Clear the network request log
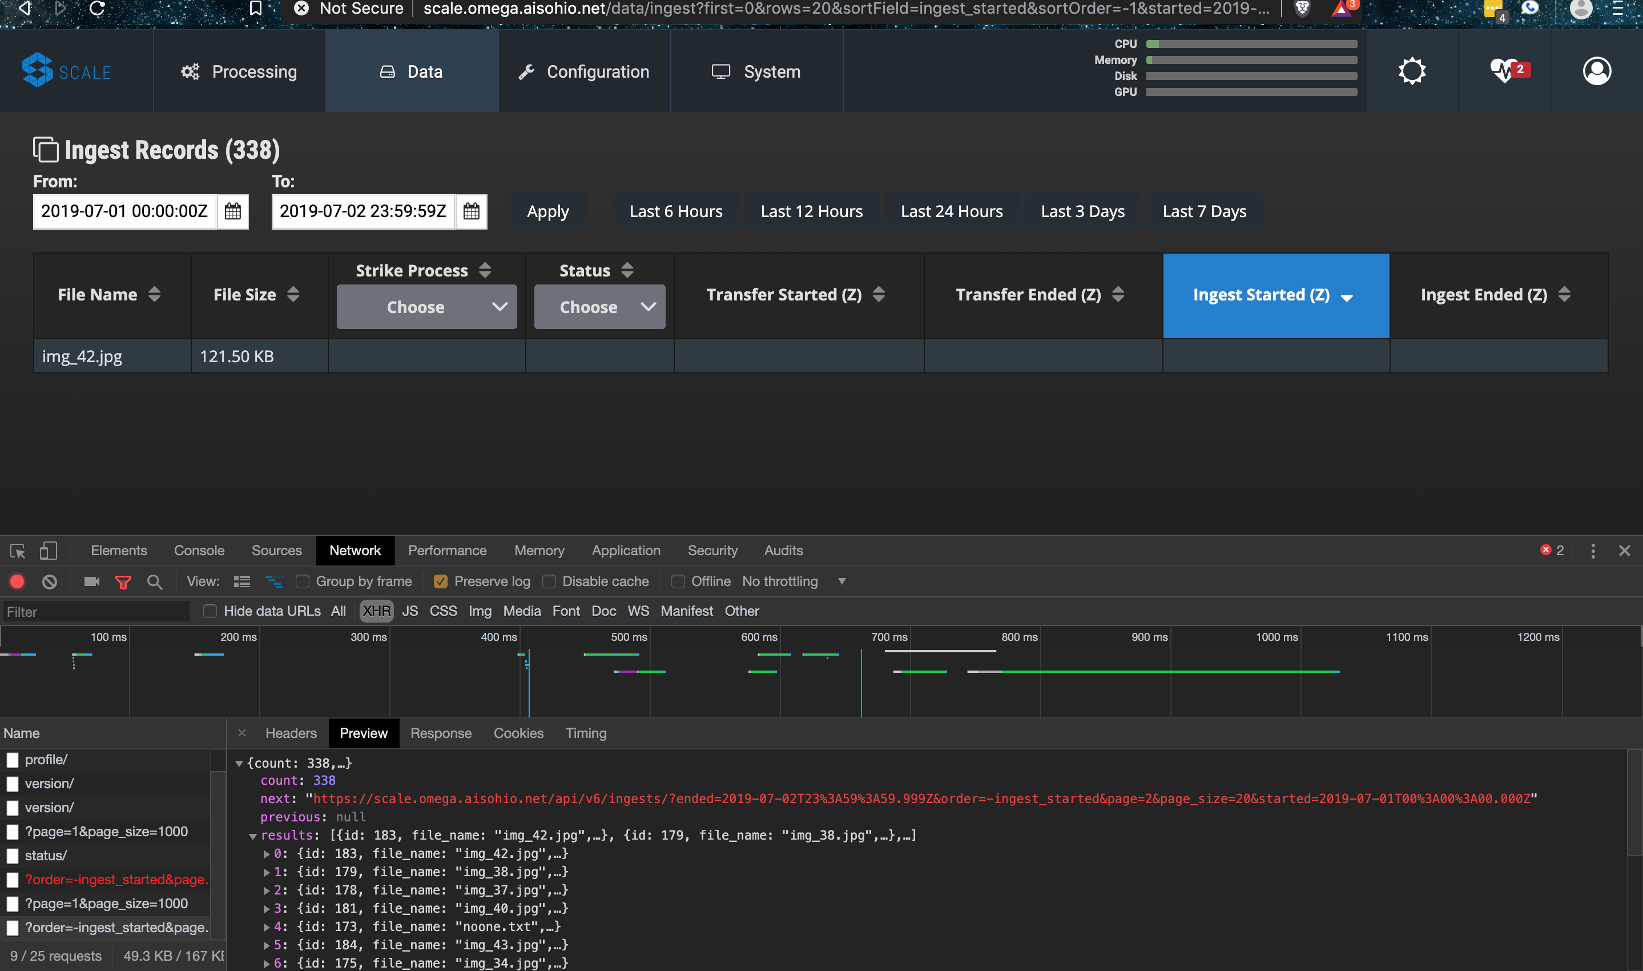The width and height of the screenshot is (1643, 971). click(x=49, y=581)
